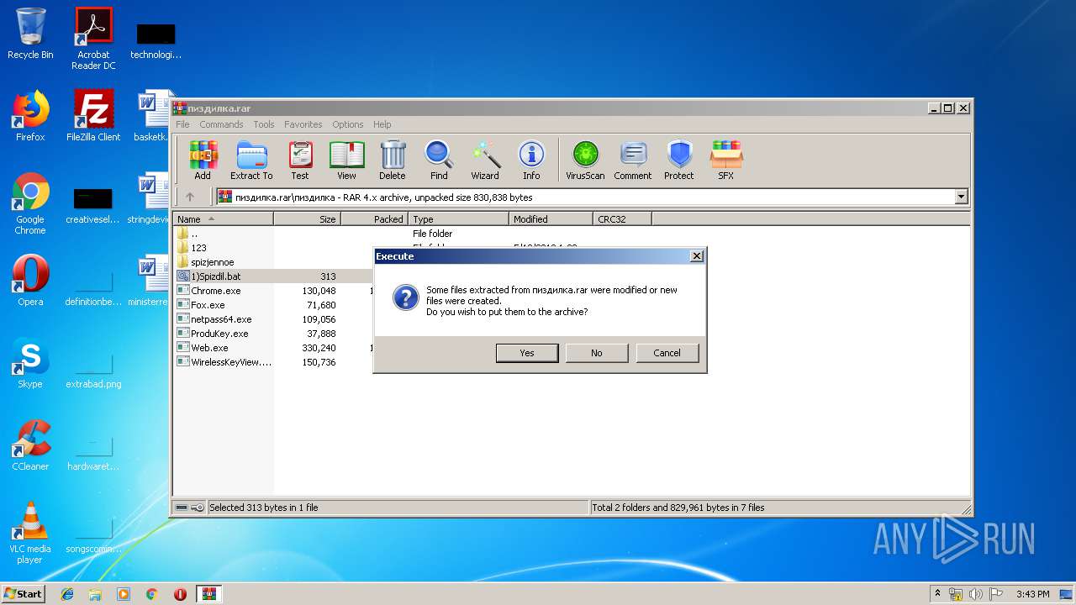Click the Find magnifier icon
The height and width of the screenshot is (605, 1076).
tap(439, 160)
